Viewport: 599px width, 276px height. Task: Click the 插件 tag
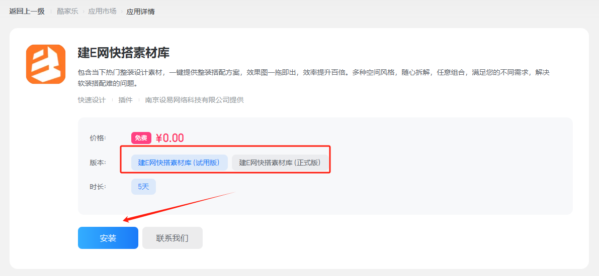pos(125,100)
